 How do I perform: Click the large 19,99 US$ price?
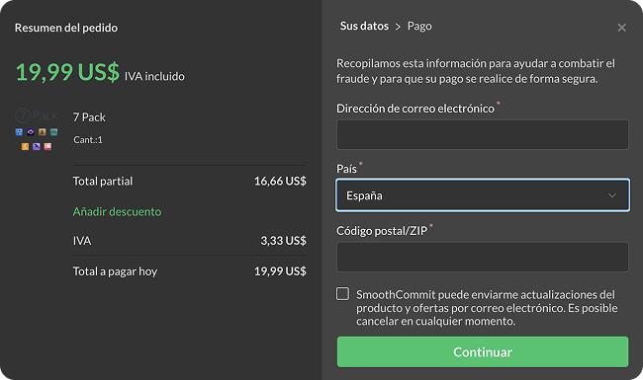(67, 72)
